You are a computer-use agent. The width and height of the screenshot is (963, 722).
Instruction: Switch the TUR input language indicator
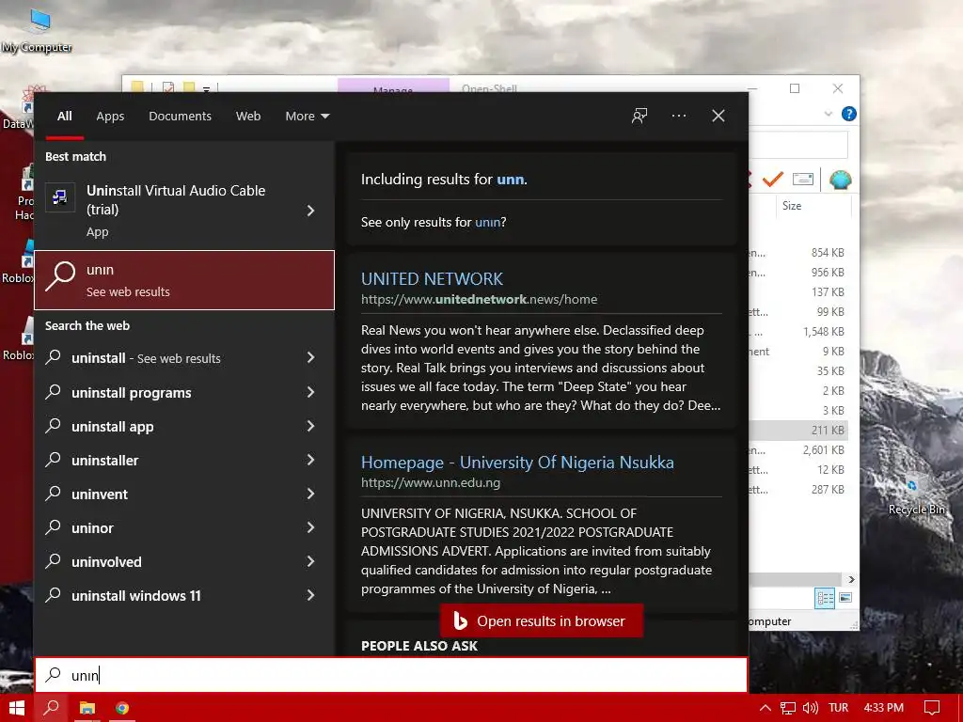click(838, 708)
